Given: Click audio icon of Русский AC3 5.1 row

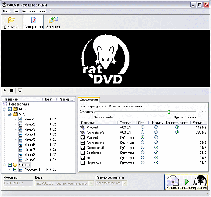Looking at the screenshot, I should pyautogui.click(x=83, y=128).
